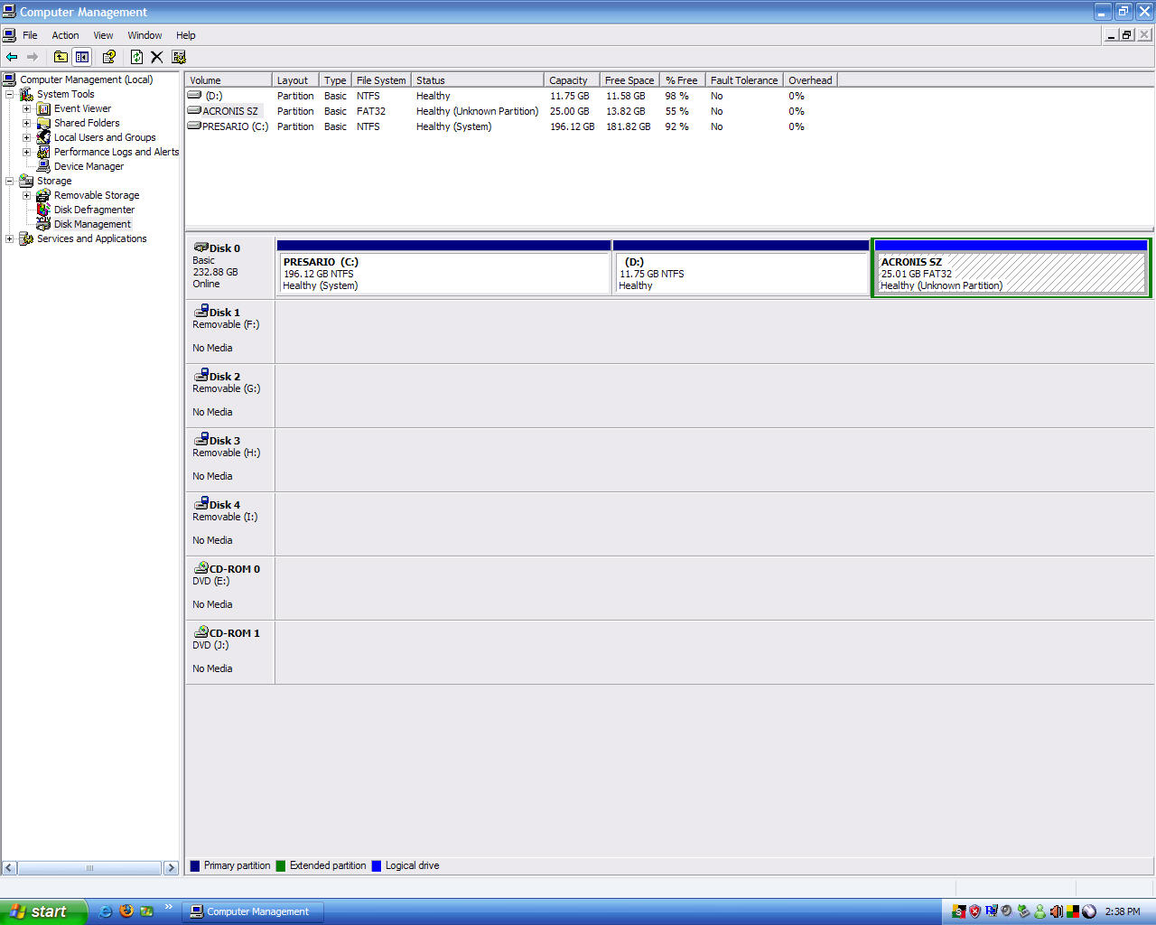
Task: Click the Help question-mark toolbar icon
Action: coord(109,57)
